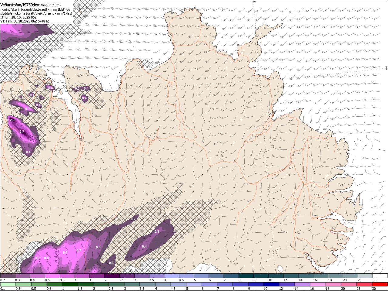Screen dimensions: 388x291
Task: Pick the rain legend swatch between 25 and 30
Action: click(x=365, y=284)
